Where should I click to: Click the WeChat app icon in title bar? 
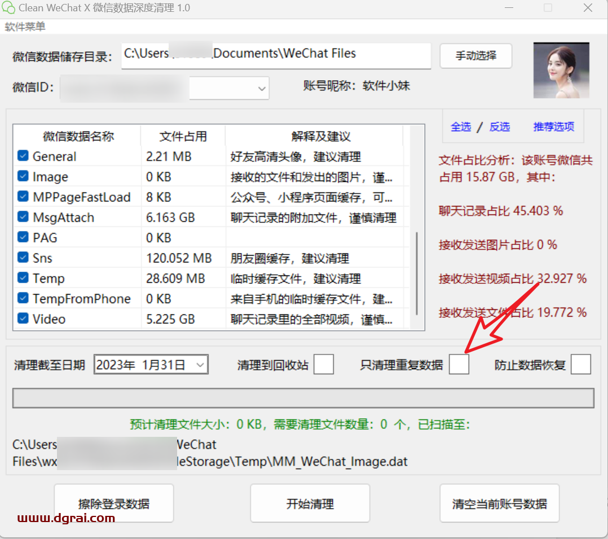[8, 8]
